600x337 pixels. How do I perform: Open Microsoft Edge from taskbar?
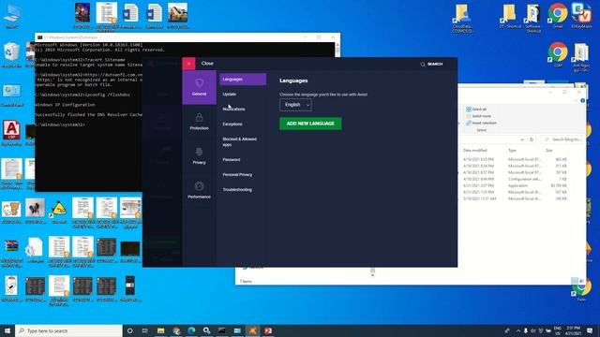[191, 330]
